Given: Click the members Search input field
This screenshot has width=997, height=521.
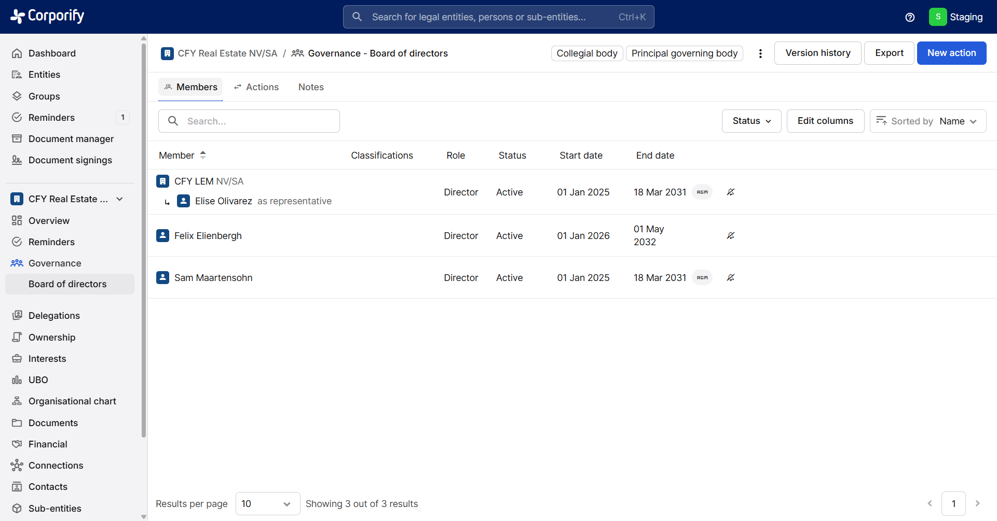Looking at the screenshot, I should click(x=249, y=121).
